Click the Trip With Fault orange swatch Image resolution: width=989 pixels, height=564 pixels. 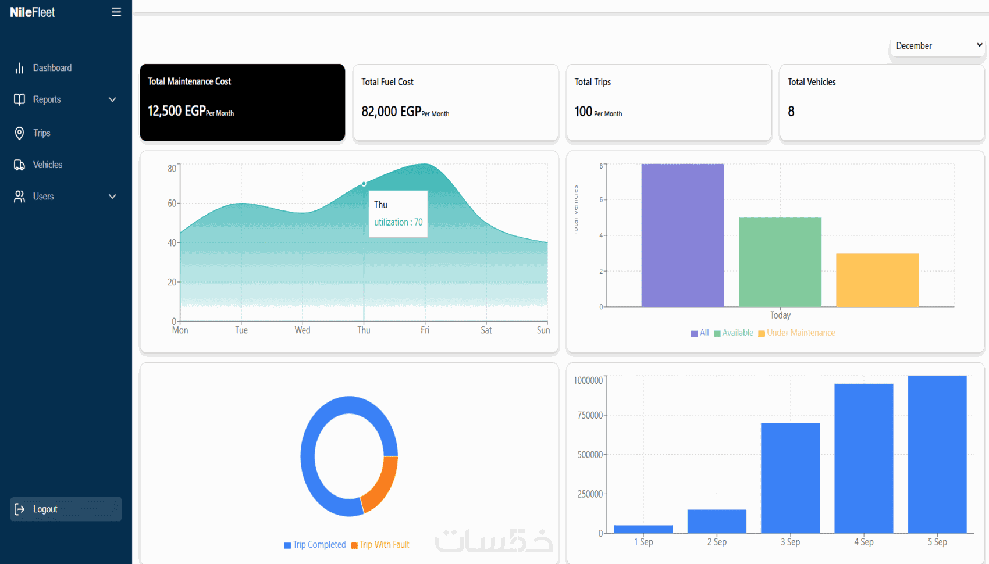pos(354,545)
